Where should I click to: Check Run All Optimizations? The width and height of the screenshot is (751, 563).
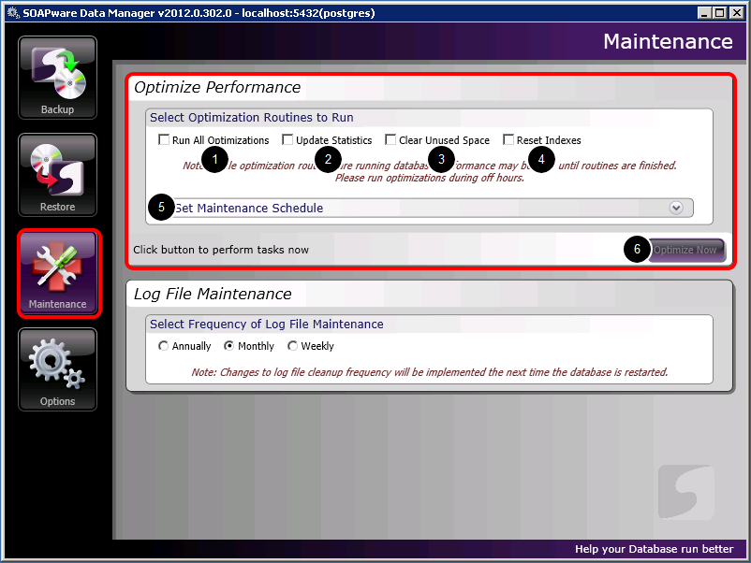coord(164,139)
